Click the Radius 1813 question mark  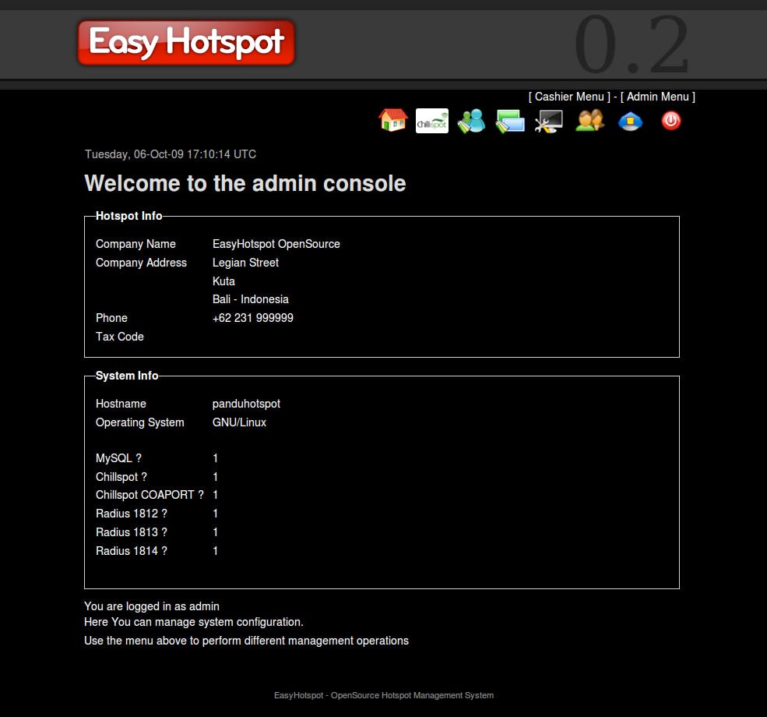click(x=164, y=532)
